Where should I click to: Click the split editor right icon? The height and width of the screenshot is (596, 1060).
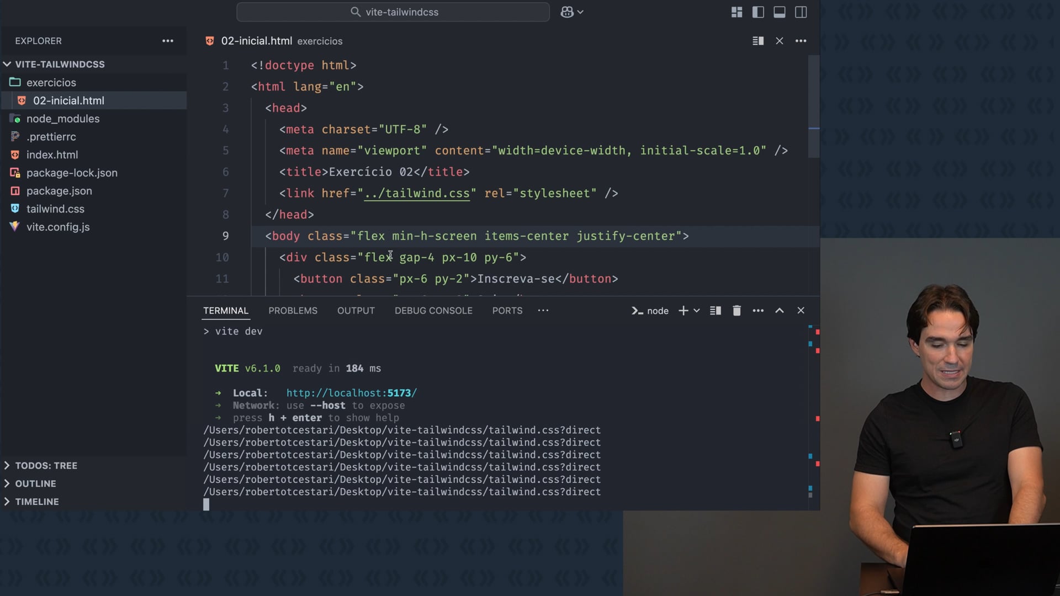[x=758, y=41]
